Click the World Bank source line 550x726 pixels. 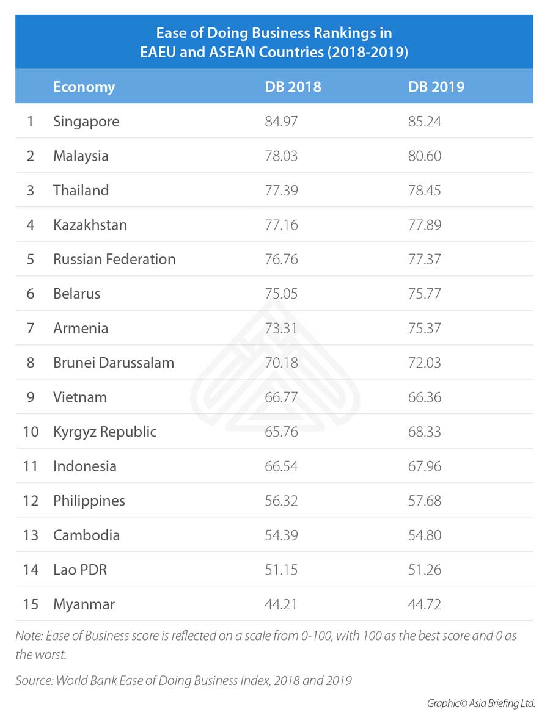(184, 680)
